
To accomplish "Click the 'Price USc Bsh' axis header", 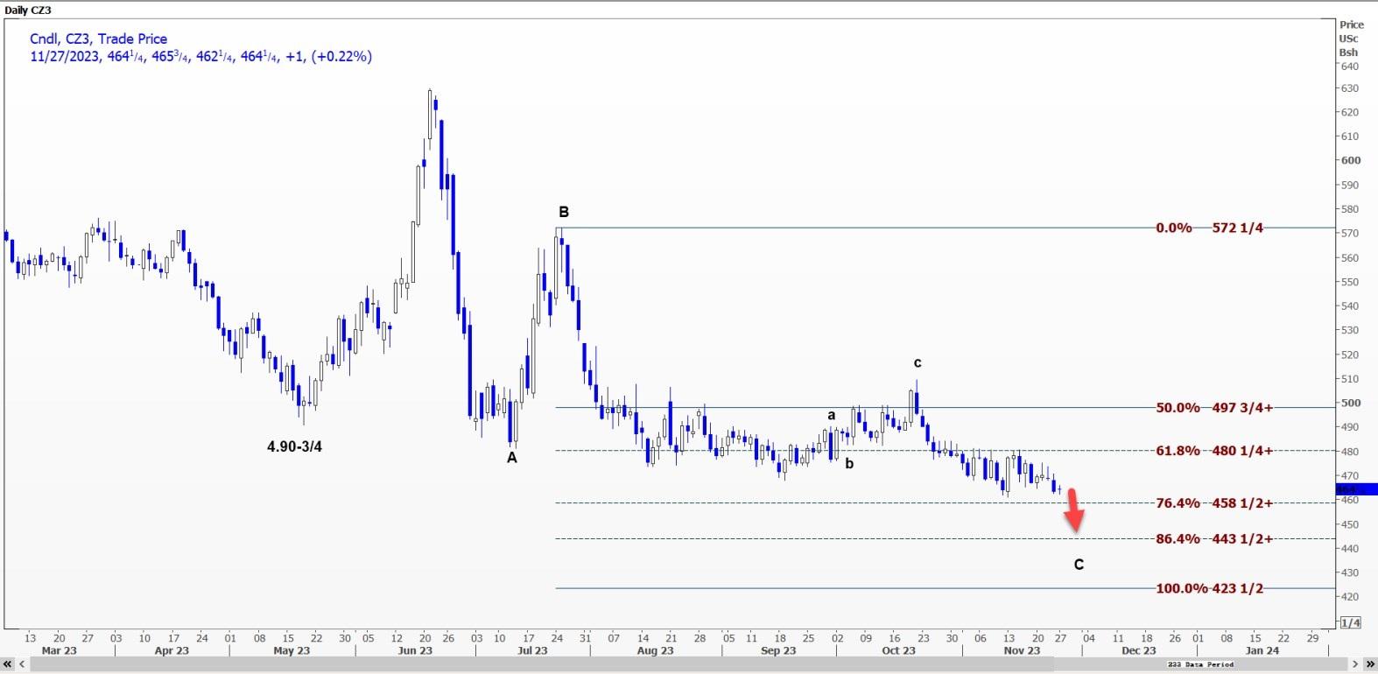I will point(1351,39).
